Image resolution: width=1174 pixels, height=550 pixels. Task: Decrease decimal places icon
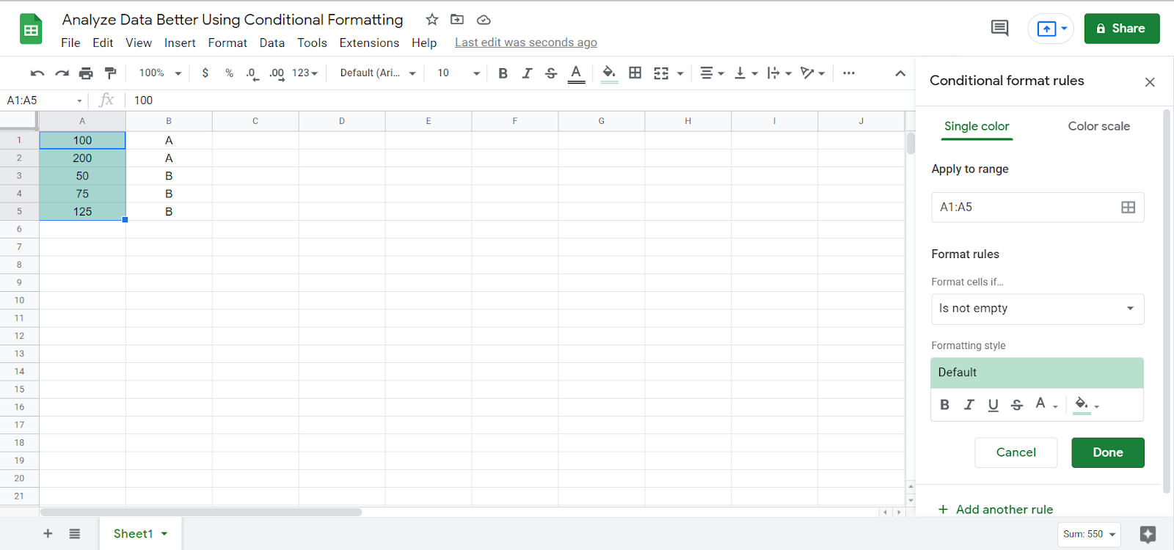pyautogui.click(x=252, y=73)
